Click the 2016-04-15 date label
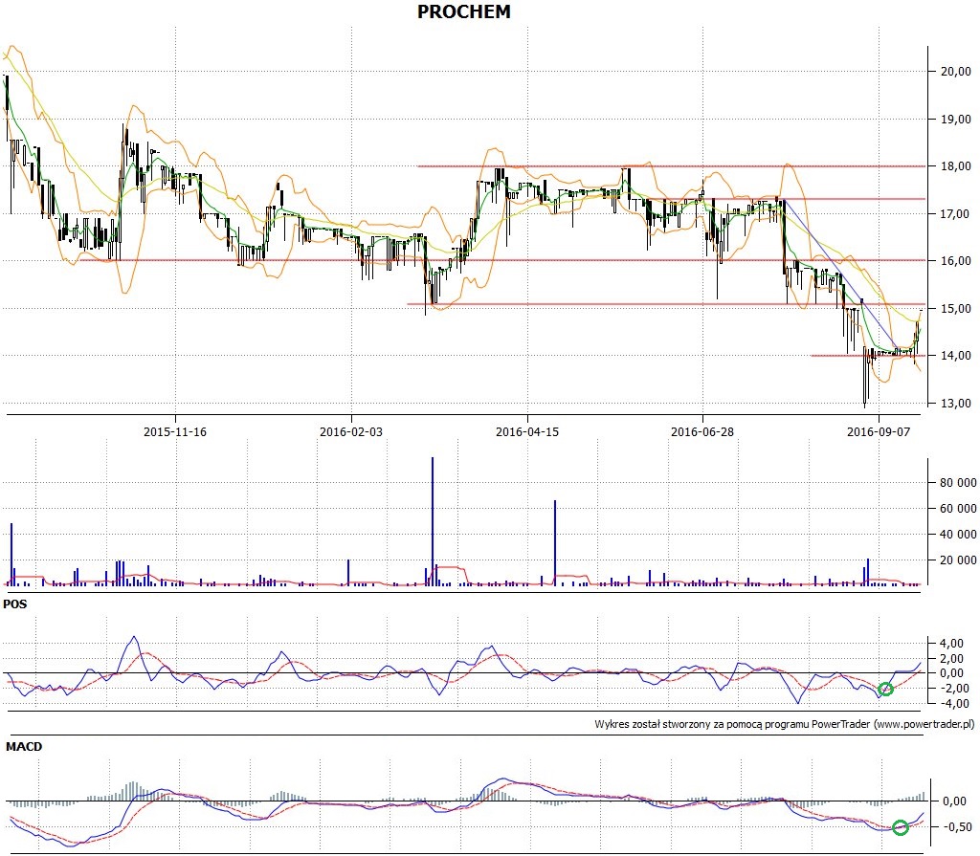This screenshot has height=856, width=980. click(527, 431)
